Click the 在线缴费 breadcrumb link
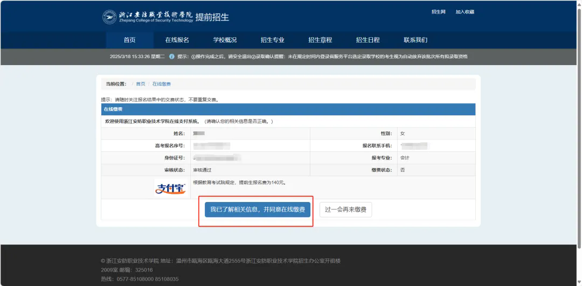 point(162,84)
